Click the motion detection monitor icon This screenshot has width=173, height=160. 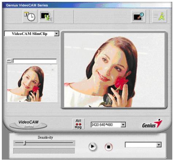point(46,16)
